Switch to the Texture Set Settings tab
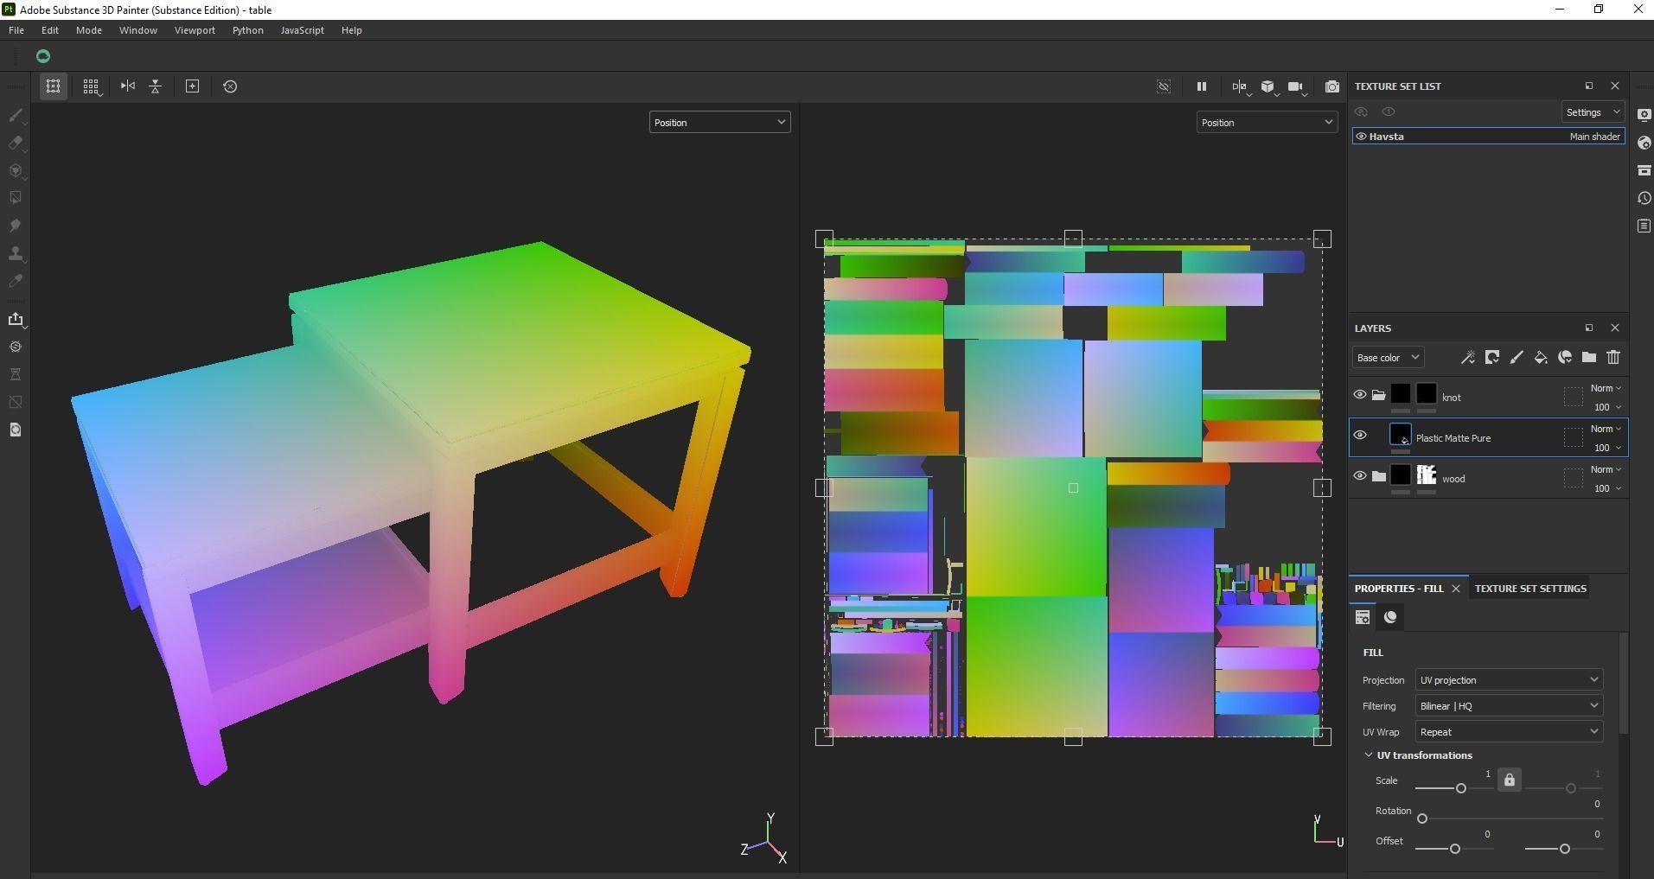Image resolution: width=1654 pixels, height=879 pixels. (1530, 589)
